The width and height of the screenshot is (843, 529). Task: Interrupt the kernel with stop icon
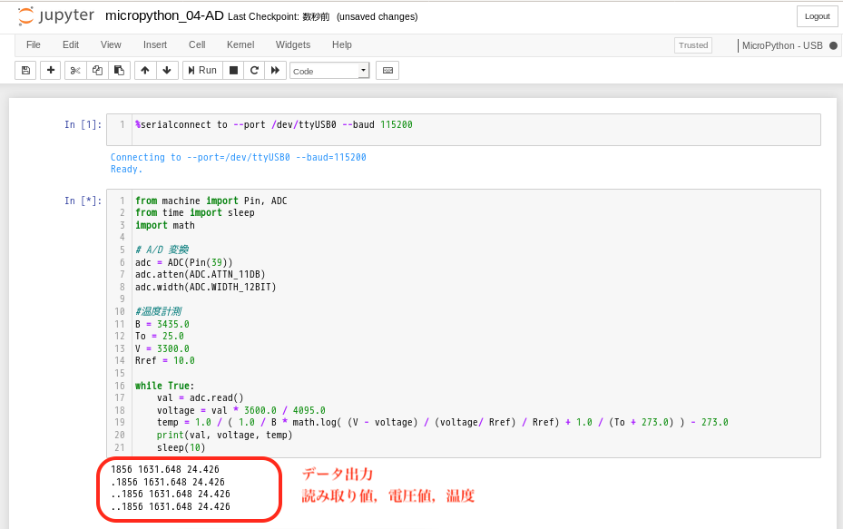click(x=233, y=70)
